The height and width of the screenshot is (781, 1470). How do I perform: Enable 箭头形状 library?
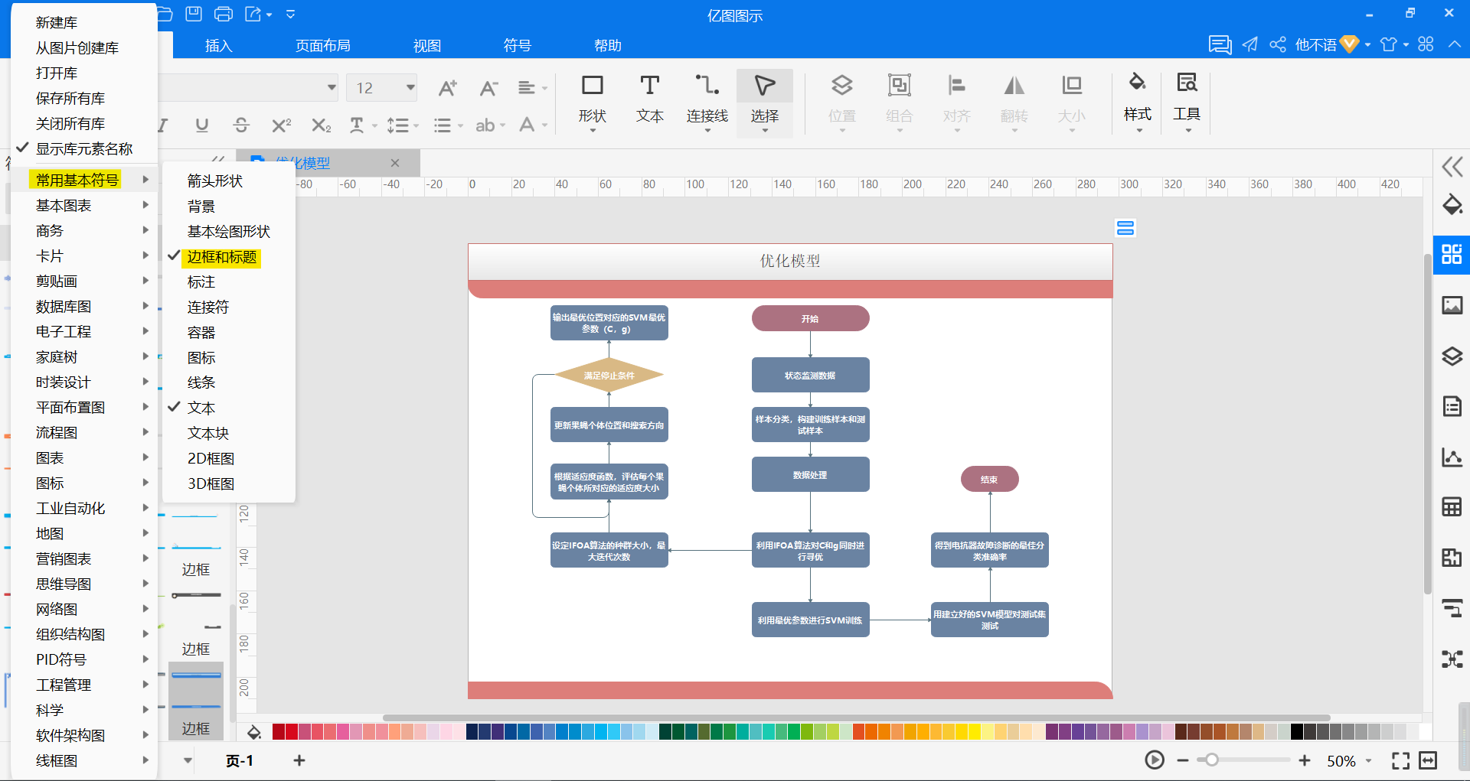(x=215, y=181)
